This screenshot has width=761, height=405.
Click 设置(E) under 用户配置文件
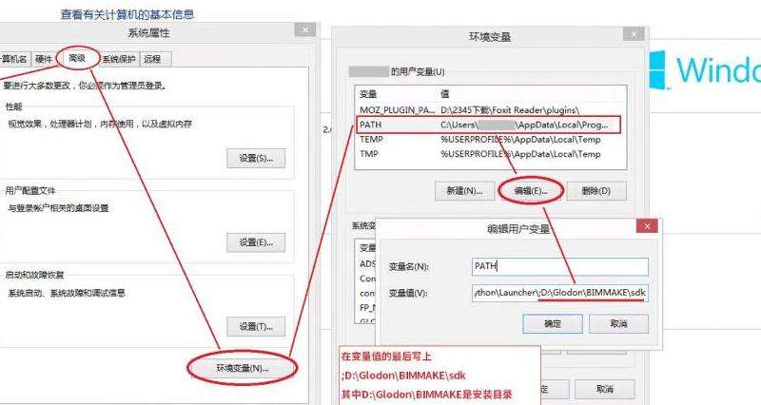pos(256,242)
